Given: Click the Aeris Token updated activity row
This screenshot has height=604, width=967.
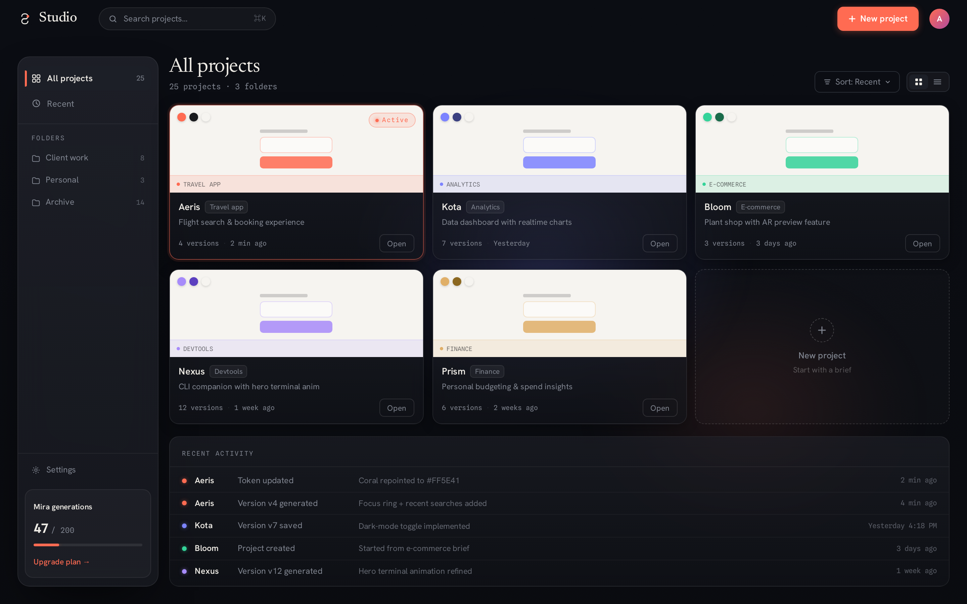Looking at the screenshot, I should 559,481.
